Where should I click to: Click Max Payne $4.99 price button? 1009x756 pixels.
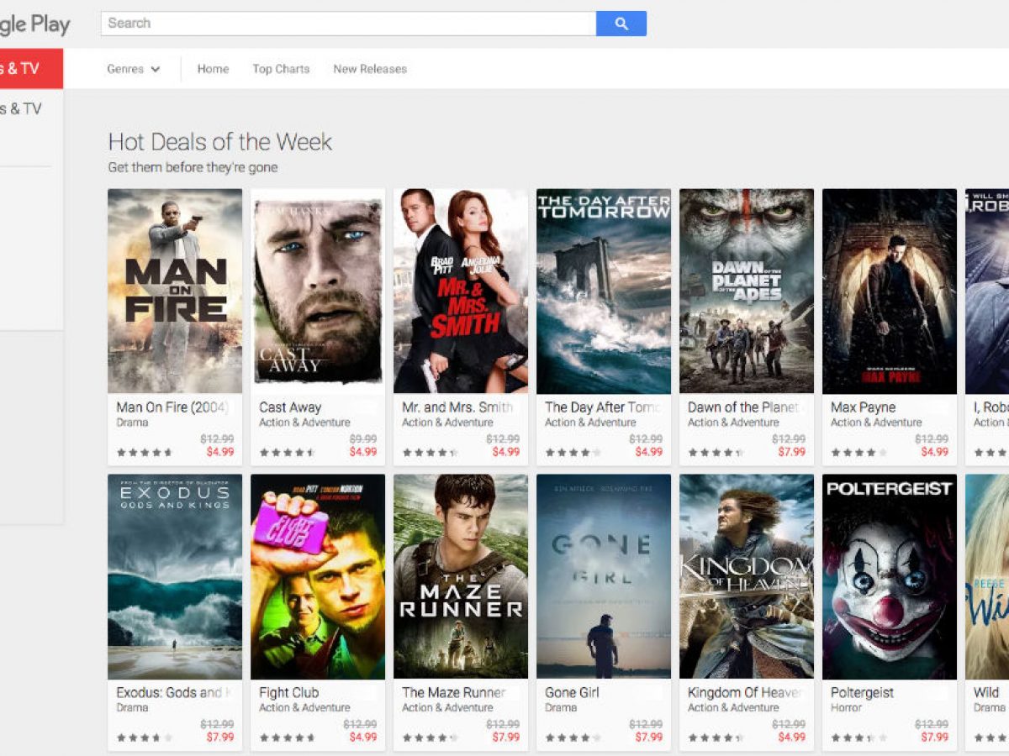click(x=934, y=452)
